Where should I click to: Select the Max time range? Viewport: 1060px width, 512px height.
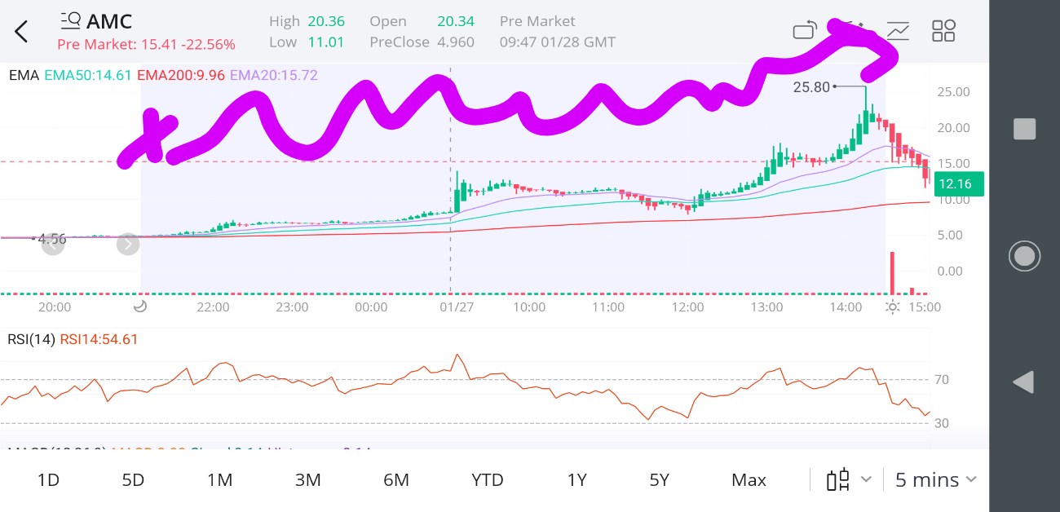tap(749, 480)
